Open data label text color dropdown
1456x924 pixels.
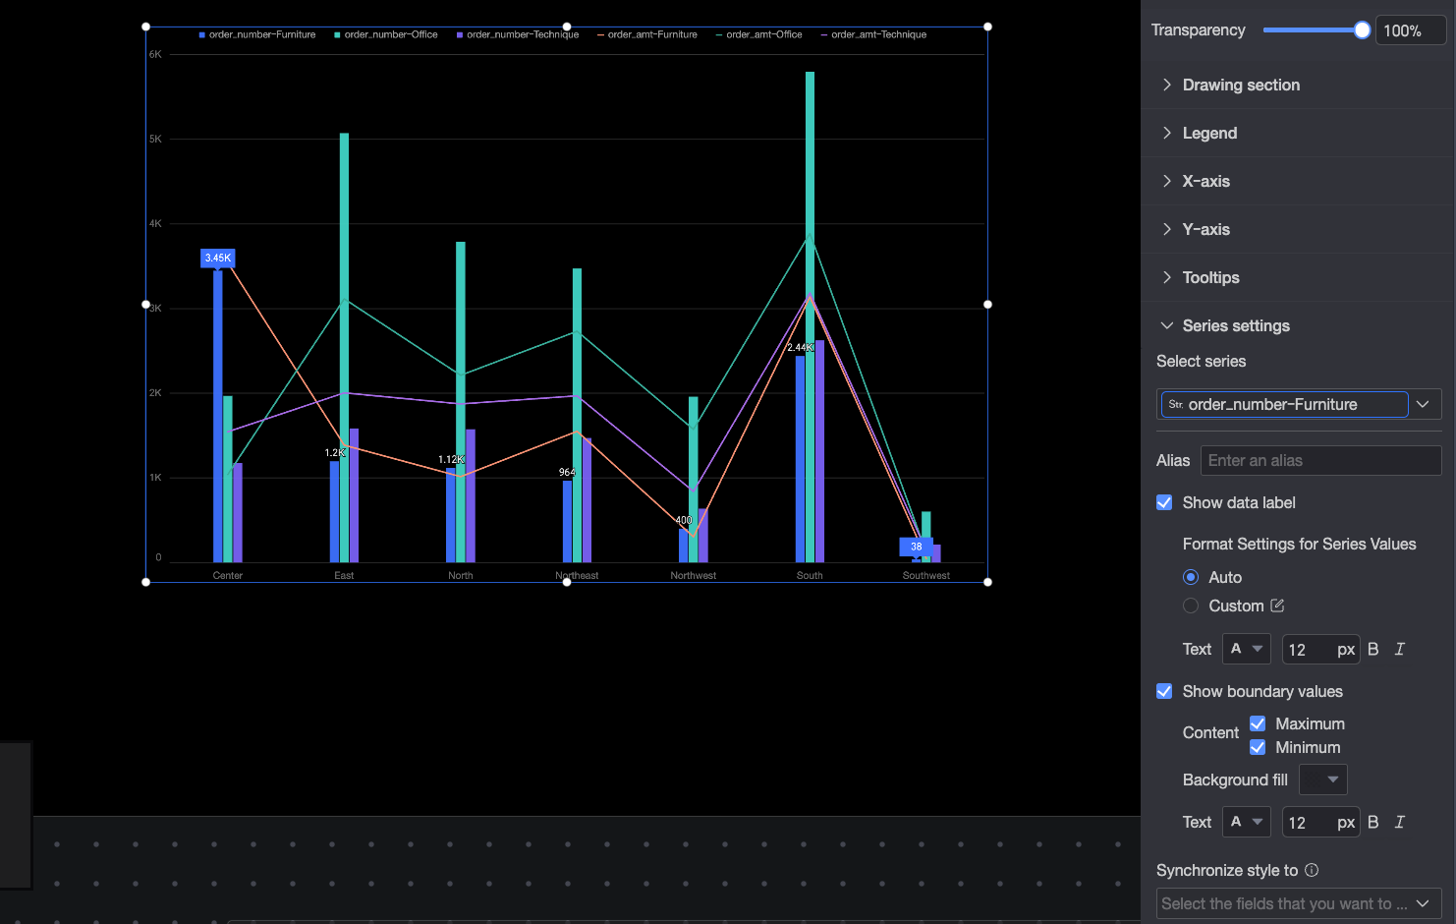click(x=1247, y=649)
